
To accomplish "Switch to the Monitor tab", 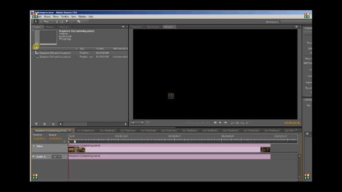I will 169,27.
